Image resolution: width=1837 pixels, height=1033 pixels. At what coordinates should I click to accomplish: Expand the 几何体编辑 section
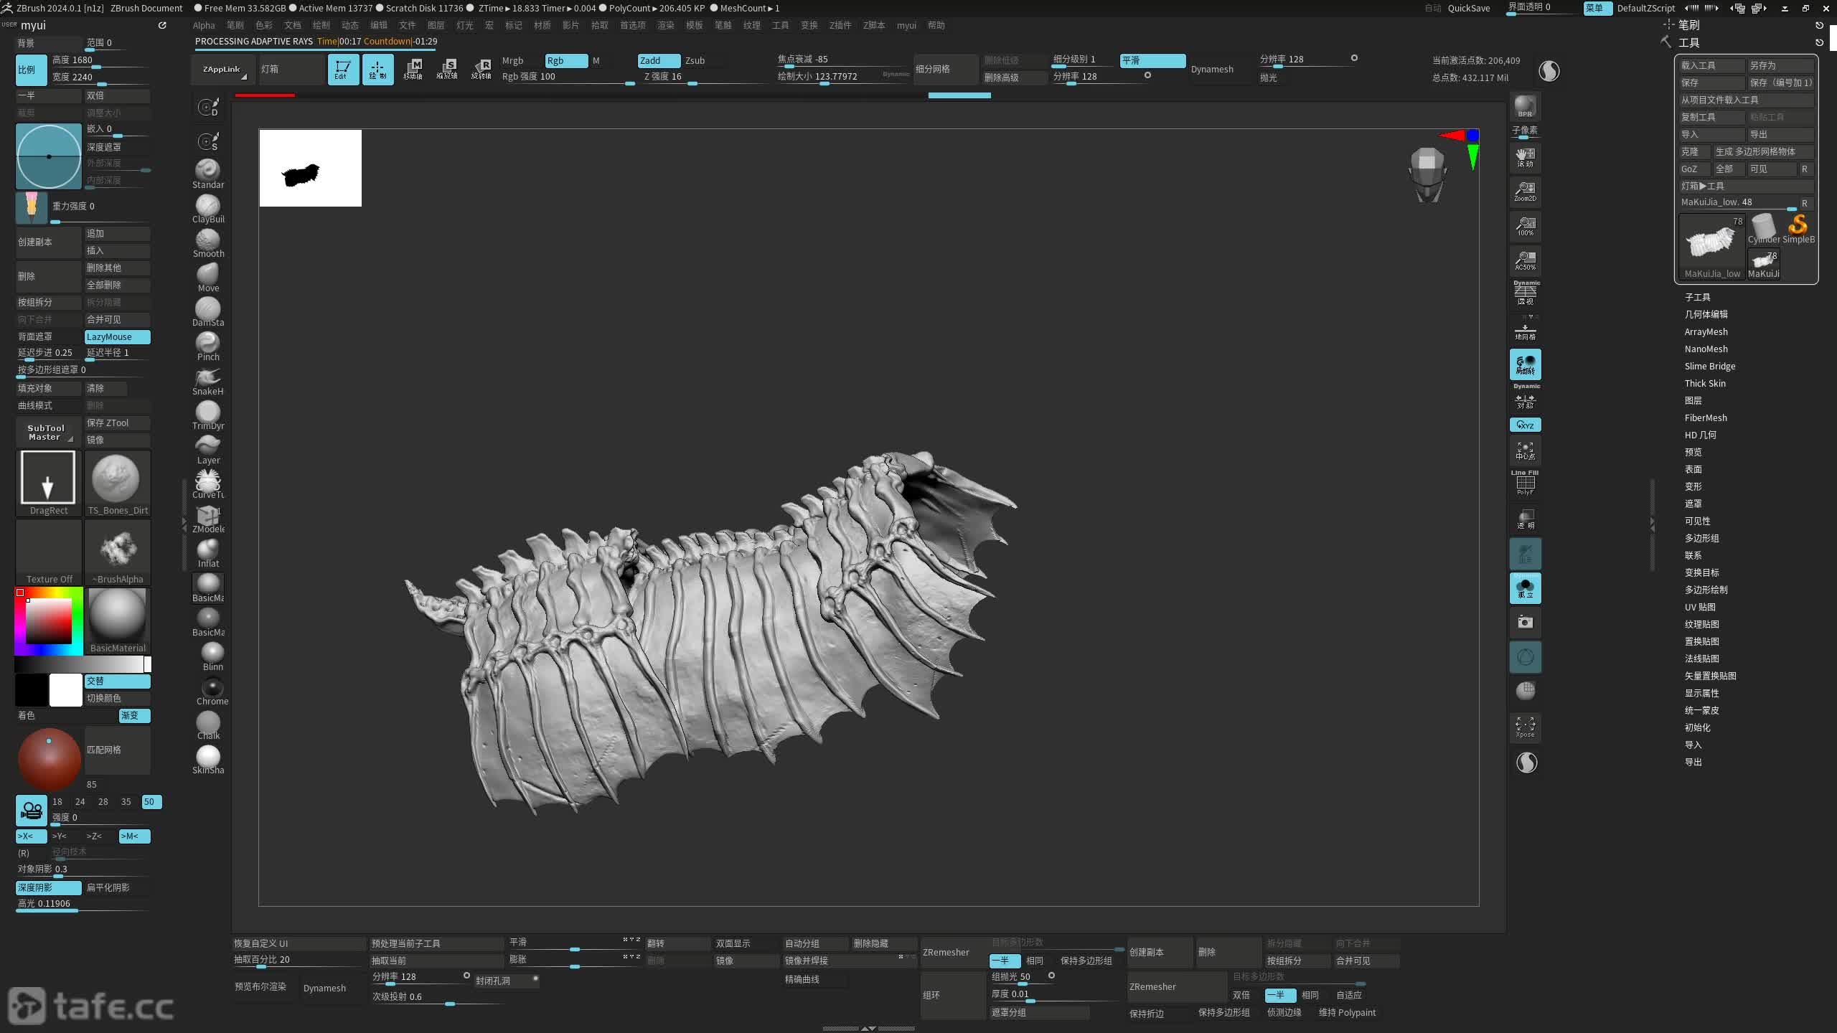tap(1706, 314)
